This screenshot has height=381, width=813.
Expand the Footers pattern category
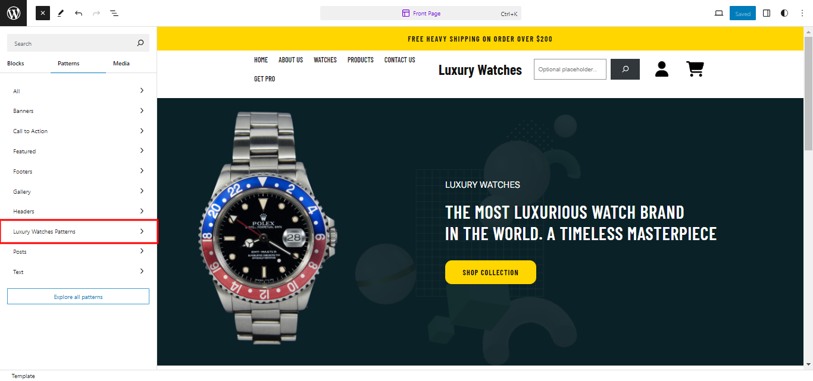(79, 171)
